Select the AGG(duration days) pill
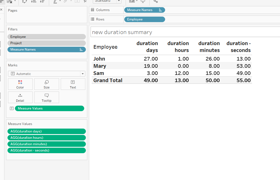The image size is (280, 180). tap(47, 131)
